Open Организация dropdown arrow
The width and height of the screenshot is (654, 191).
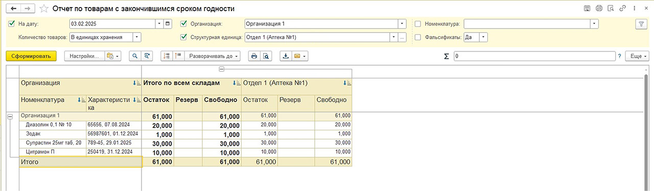coord(402,23)
